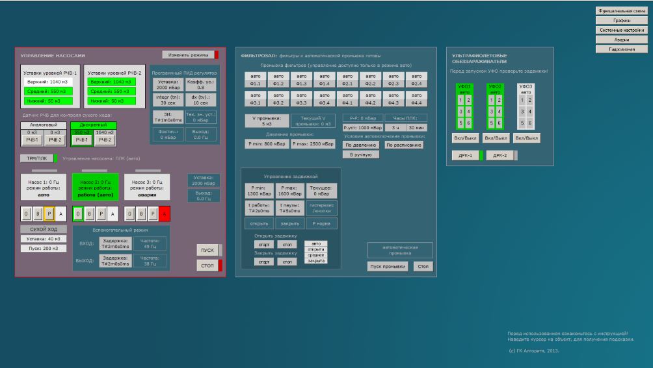The width and height of the screenshot is (653, 368).
Task: Open the Функциональная схема screen
Action: click(621, 11)
